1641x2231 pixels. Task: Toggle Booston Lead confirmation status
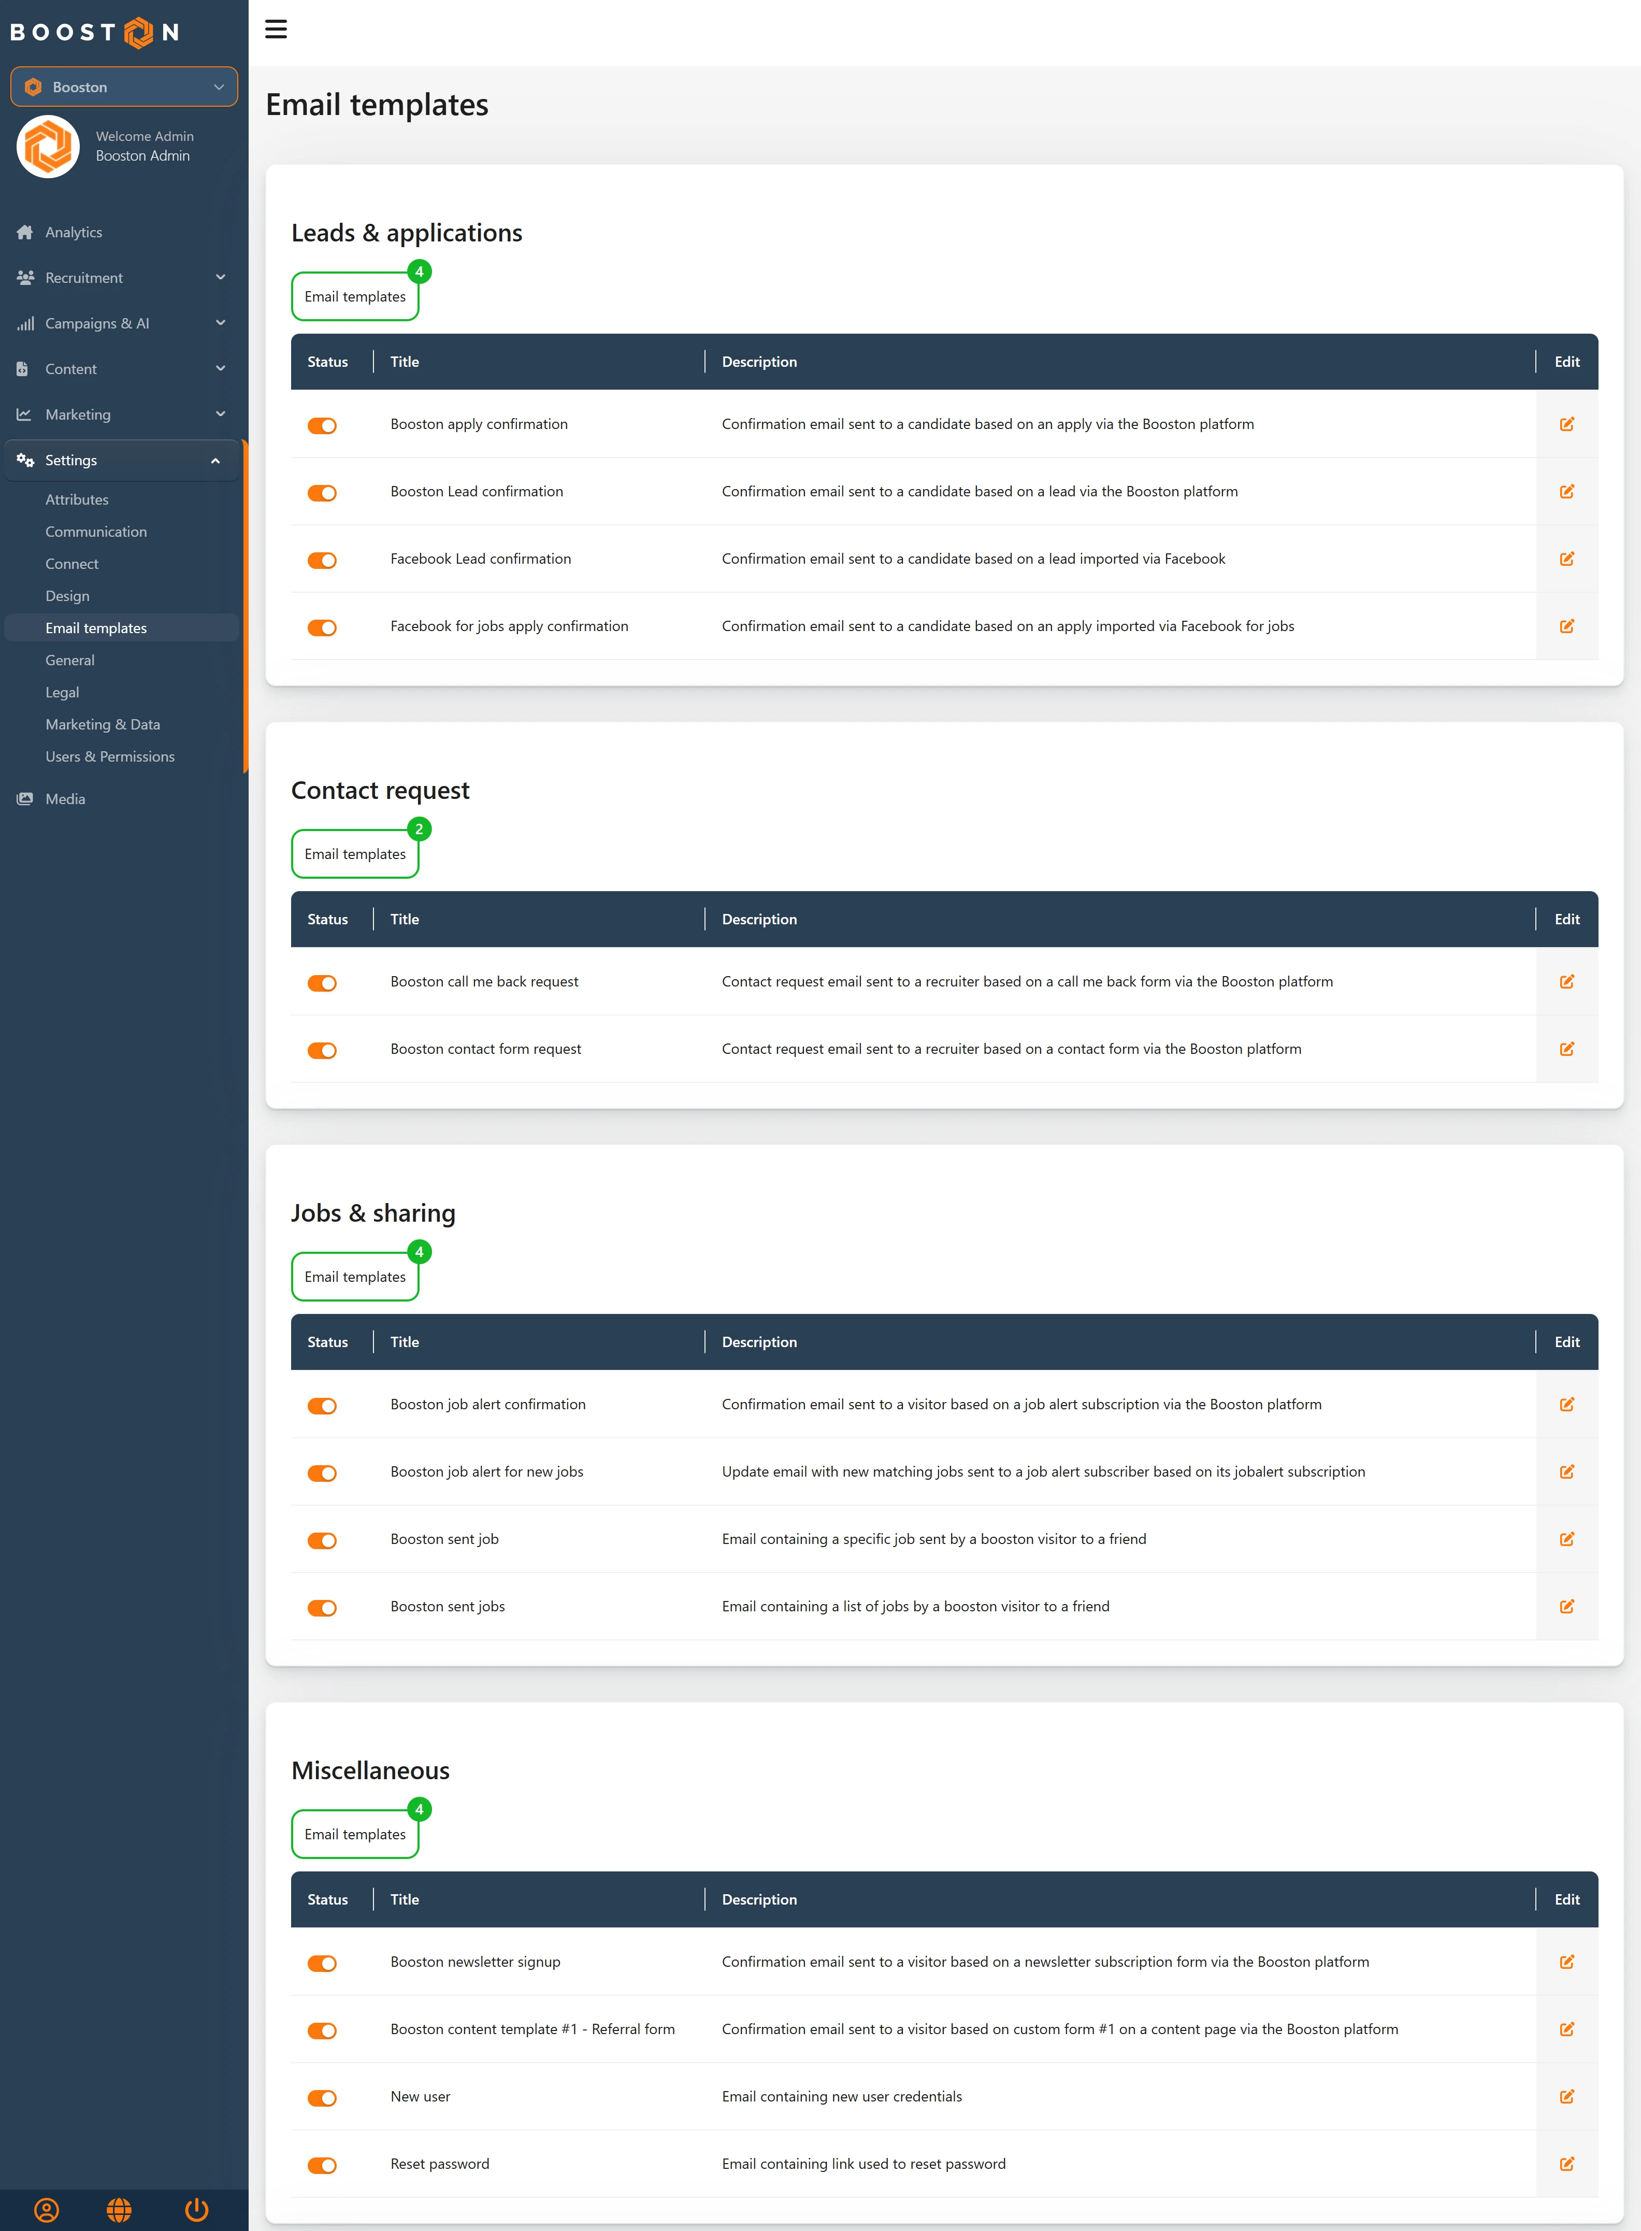tap(322, 494)
